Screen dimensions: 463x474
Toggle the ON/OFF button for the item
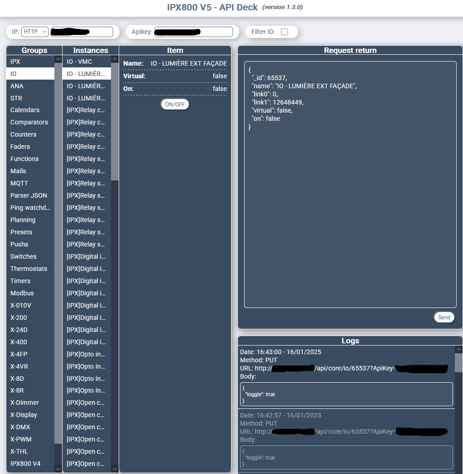click(x=175, y=104)
